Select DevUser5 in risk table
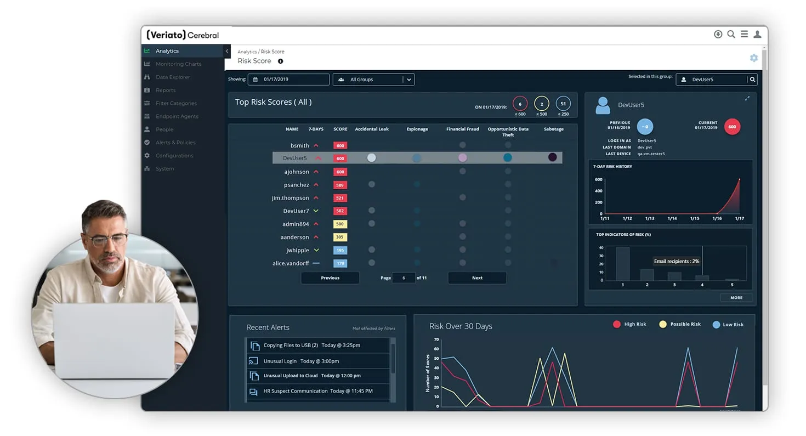 tap(295, 158)
